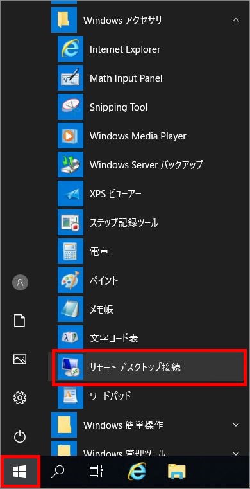Image resolution: width=250 pixels, height=489 pixels.
Task: Open the メモ帳 notepad icon
Action: (71, 309)
